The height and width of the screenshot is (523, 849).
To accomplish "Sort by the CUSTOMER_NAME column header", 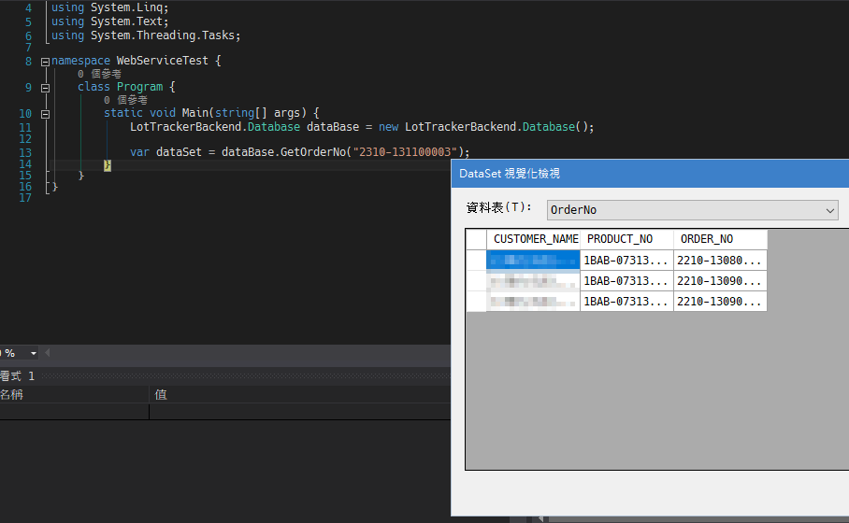I will 535,239.
